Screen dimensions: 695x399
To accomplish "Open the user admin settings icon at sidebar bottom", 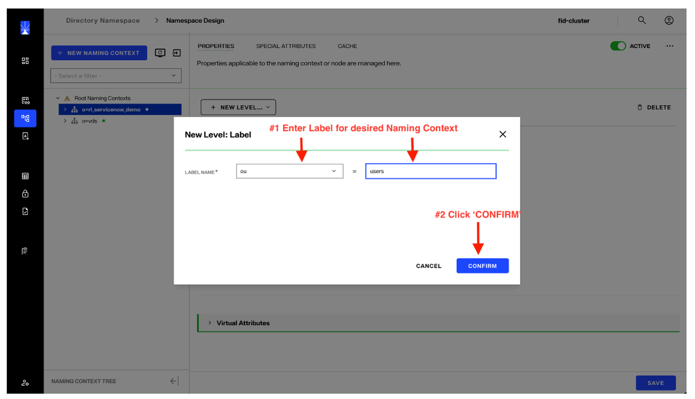I will point(25,383).
